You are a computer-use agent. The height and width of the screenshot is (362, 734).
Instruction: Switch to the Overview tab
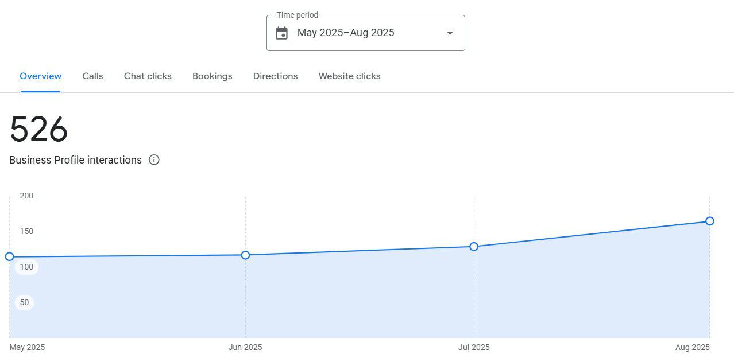point(40,76)
